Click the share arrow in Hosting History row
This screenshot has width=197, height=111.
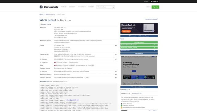pyautogui.click(x=116, y=77)
